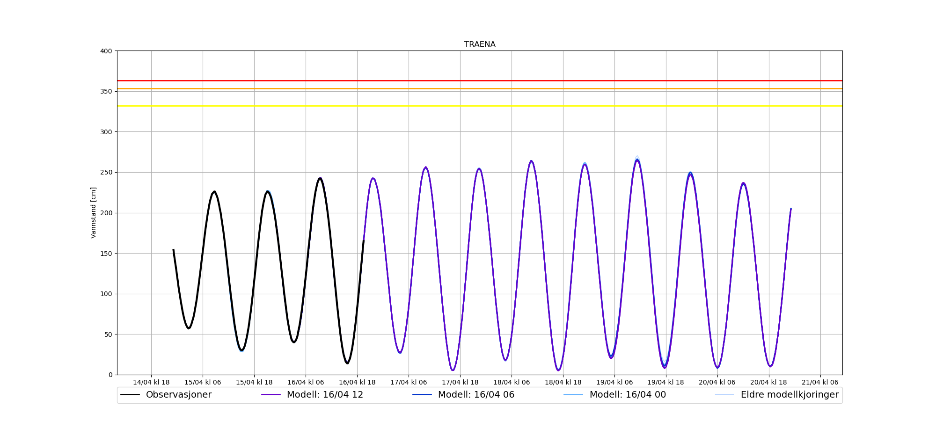The height and width of the screenshot is (421, 936).
Task: Click the black Observasjoner legend line swatch
Action: click(x=130, y=395)
